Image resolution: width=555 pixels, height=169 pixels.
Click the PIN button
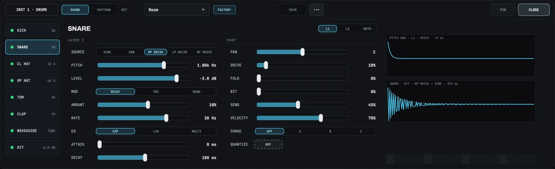tap(503, 10)
